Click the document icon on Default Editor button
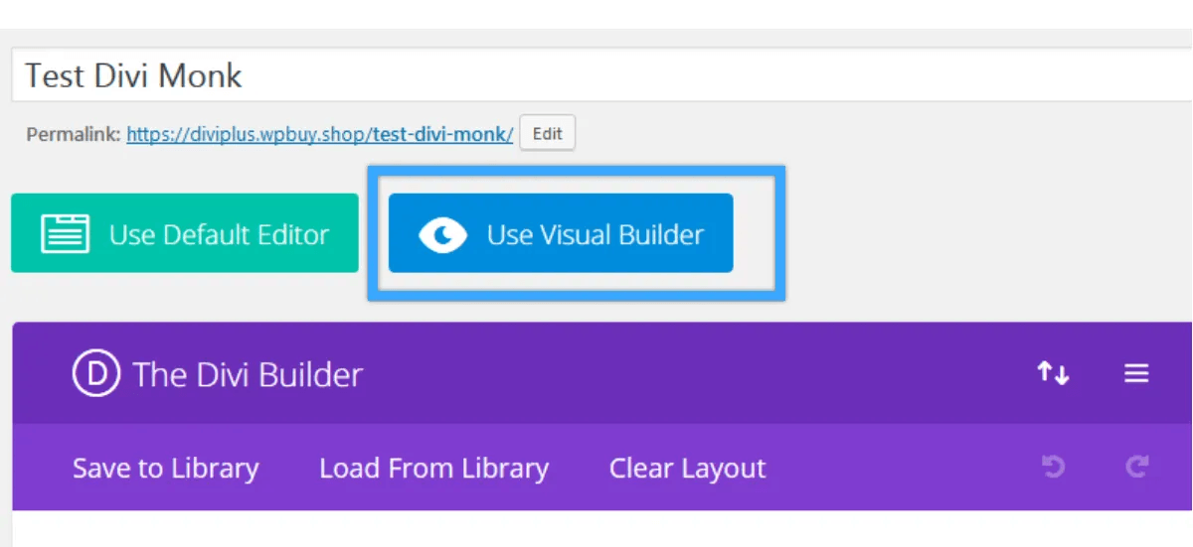Image resolution: width=1193 pixels, height=547 pixels. (x=66, y=234)
